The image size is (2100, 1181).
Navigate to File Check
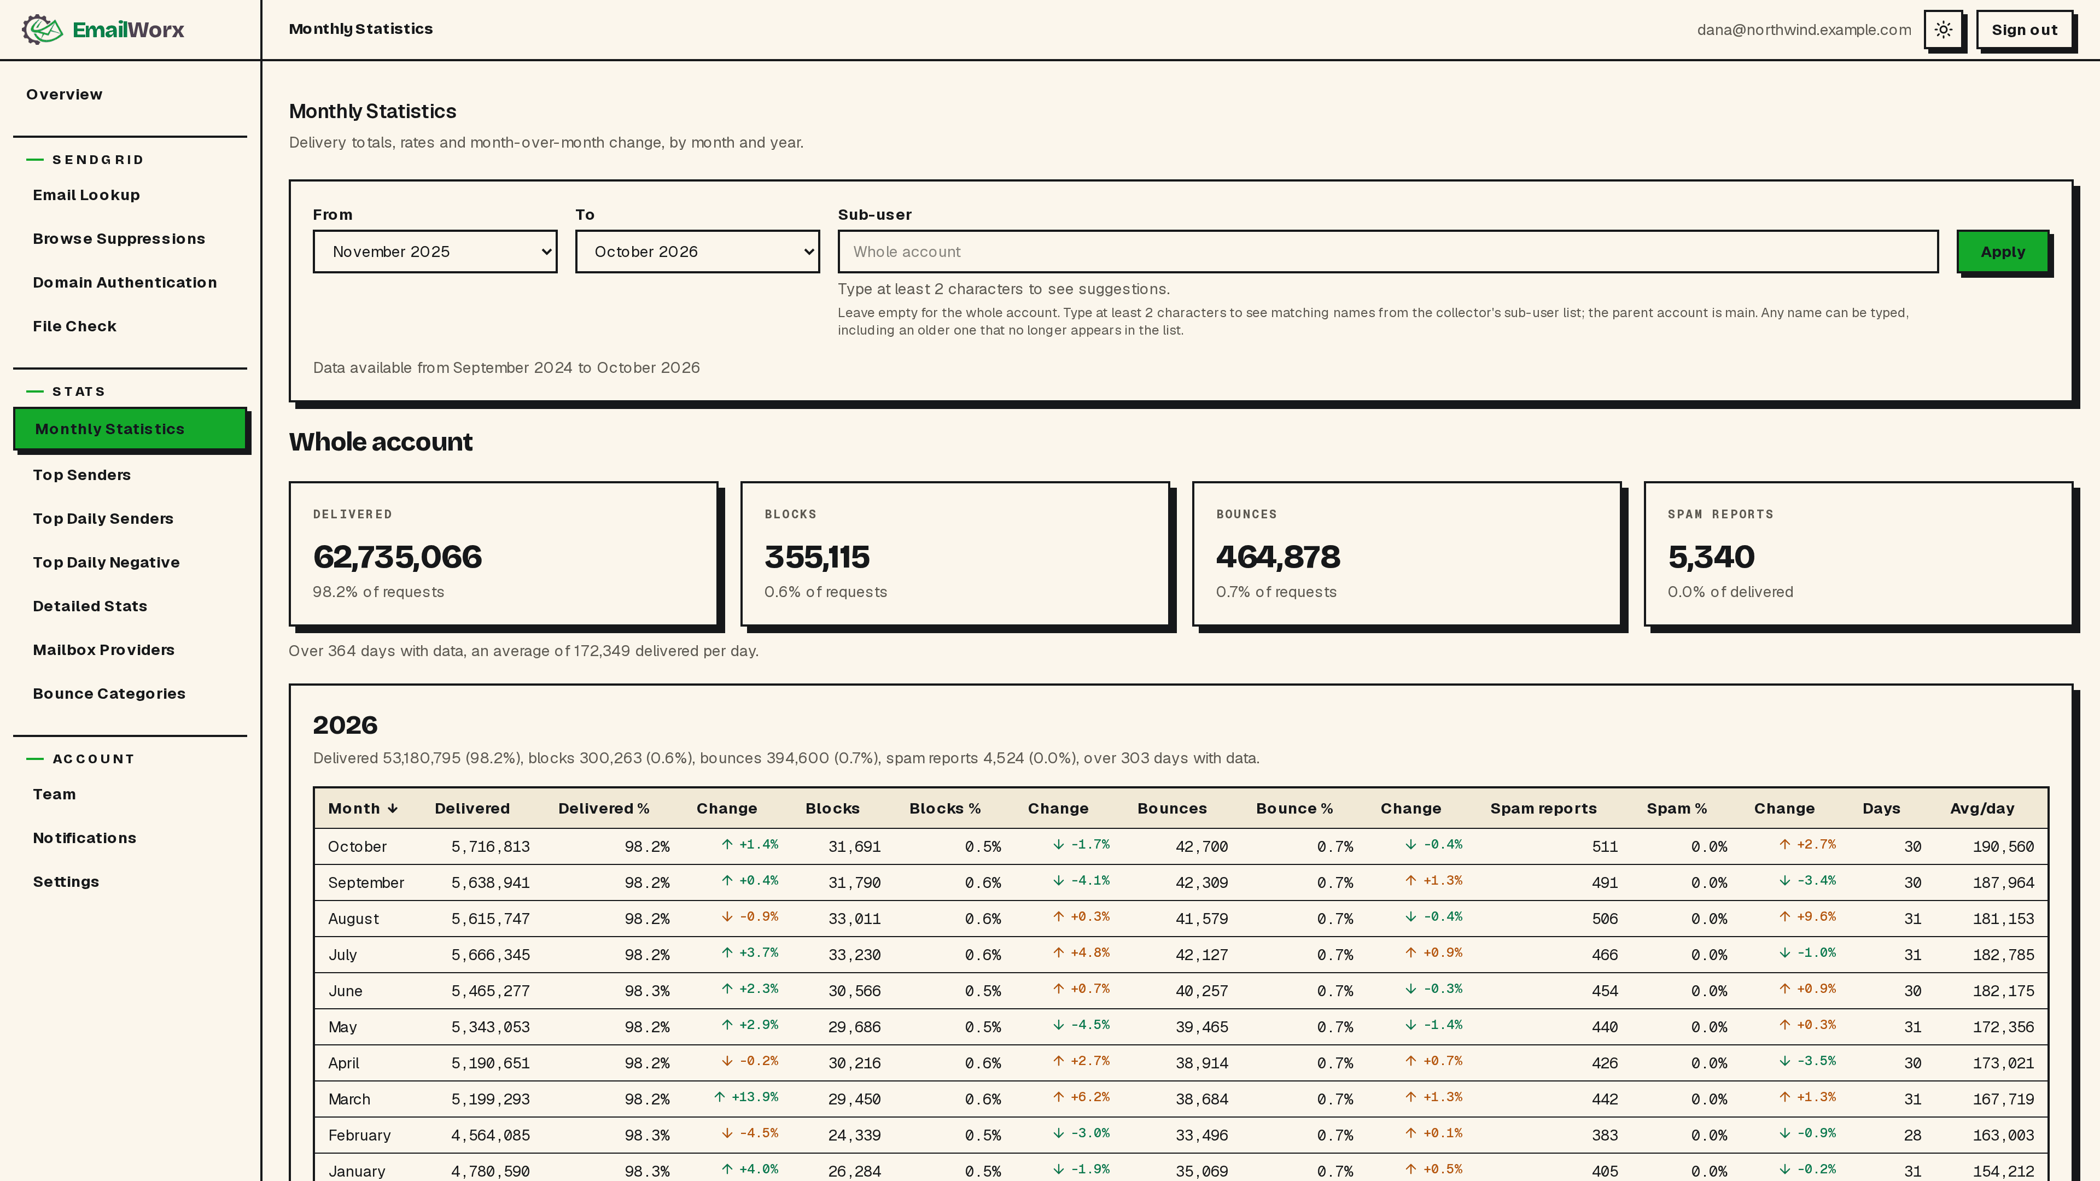(x=75, y=326)
